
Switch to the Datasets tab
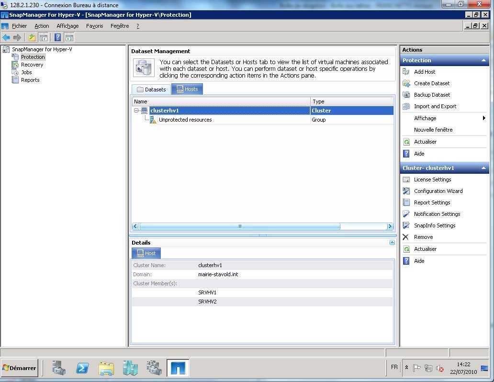pyautogui.click(x=151, y=89)
